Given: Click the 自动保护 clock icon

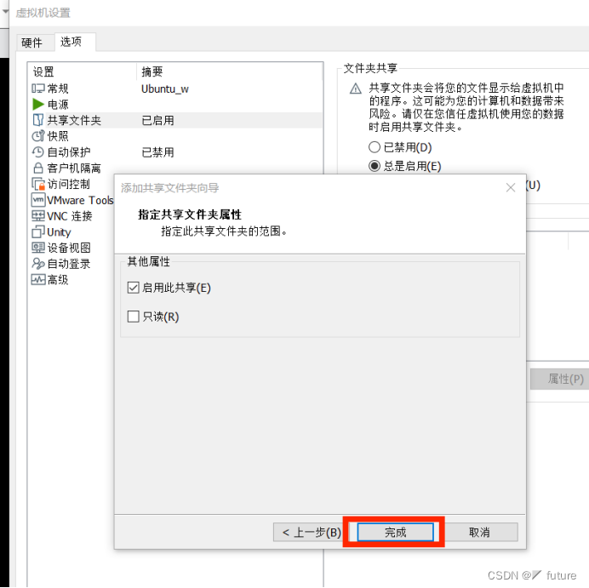Looking at the screenshot, I should point(38,151).
